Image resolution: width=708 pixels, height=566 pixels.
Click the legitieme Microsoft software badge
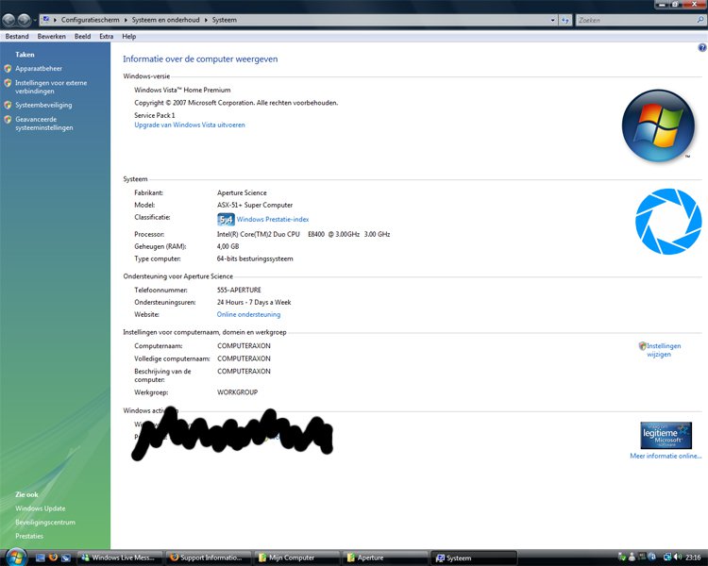pos(666,435)
